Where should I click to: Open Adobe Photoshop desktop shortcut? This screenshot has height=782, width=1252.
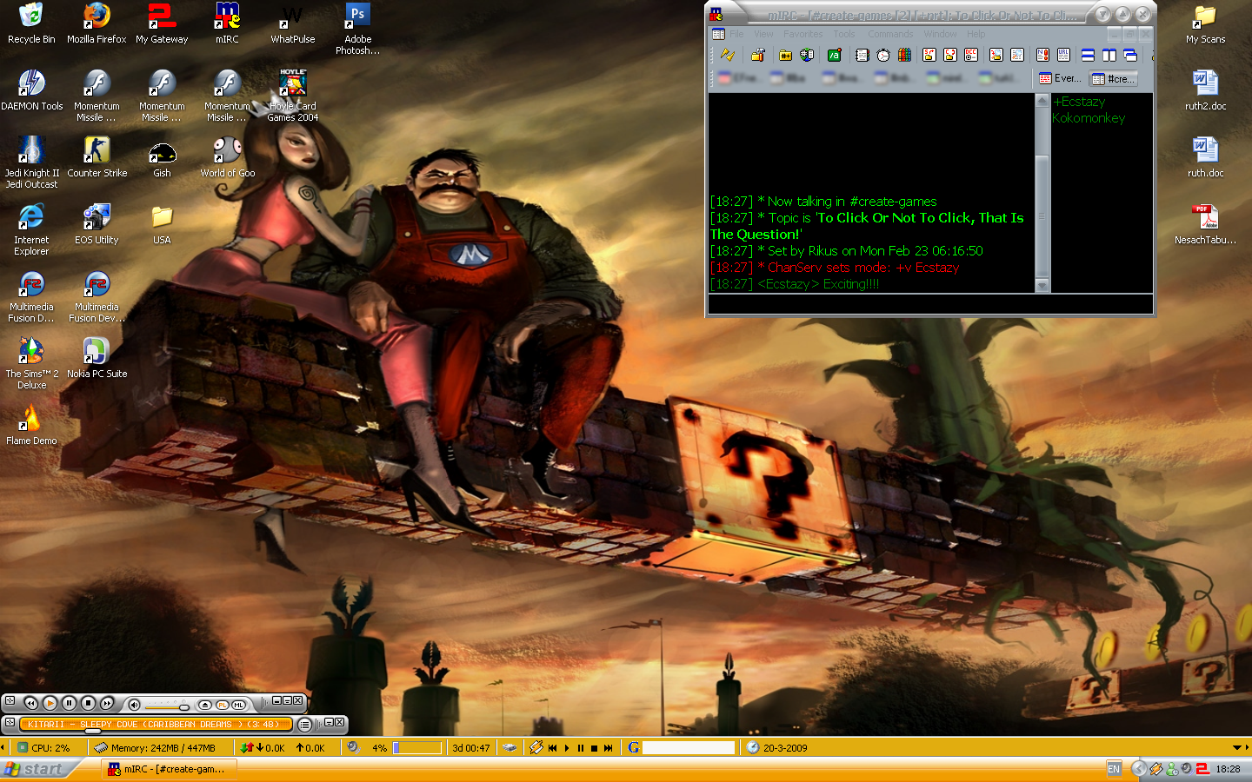pos(357,29)
